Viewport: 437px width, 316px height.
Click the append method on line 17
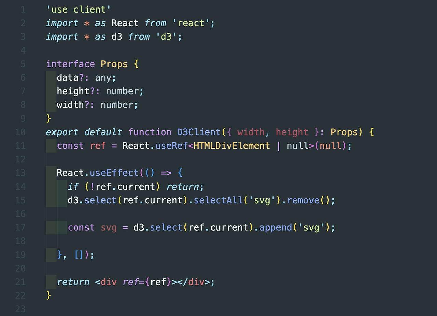pyautogui.click(x=276, y=228)
